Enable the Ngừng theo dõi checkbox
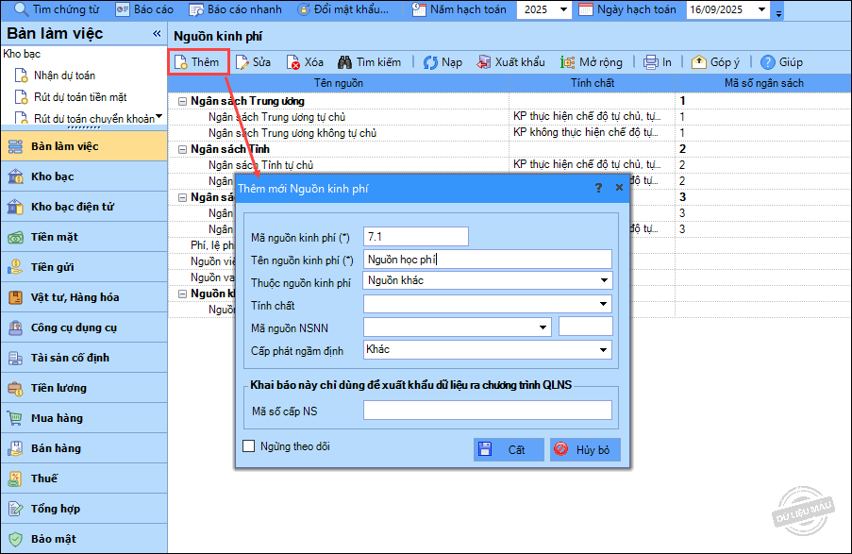Viewport: 852px width, 554px height. point(250,446)
